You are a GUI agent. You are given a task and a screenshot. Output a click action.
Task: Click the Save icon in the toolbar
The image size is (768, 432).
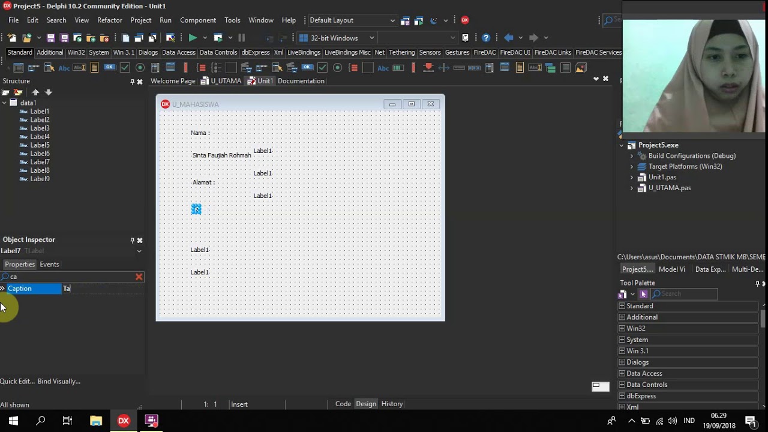click(51, 38)
